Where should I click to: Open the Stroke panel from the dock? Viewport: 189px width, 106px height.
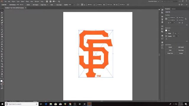(x=162, y=26)
